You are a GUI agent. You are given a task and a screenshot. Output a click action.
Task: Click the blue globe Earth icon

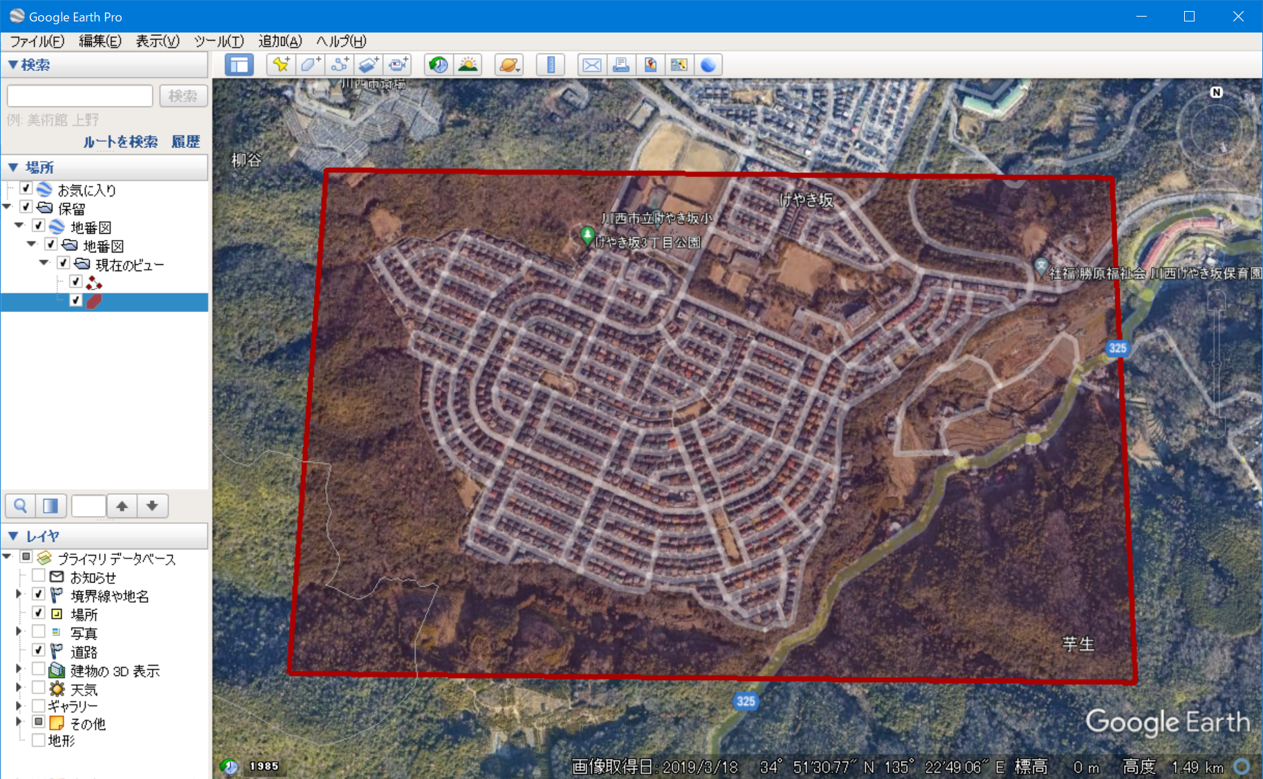coord(708,65)
